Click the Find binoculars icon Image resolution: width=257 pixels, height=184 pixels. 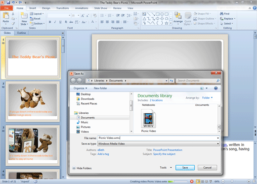point(221,14)
